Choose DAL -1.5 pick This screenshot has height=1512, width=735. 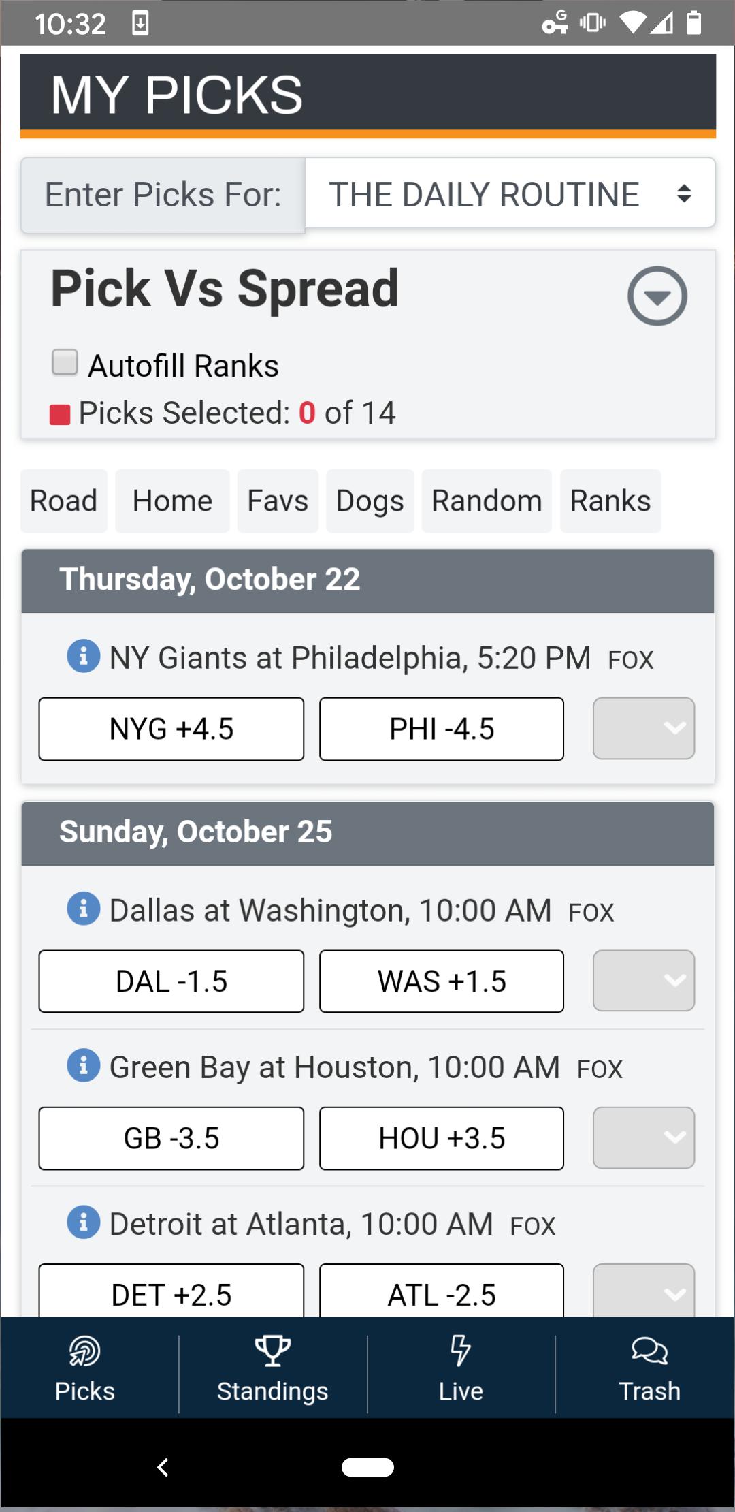pyautogui.click(x=171, y=981)
